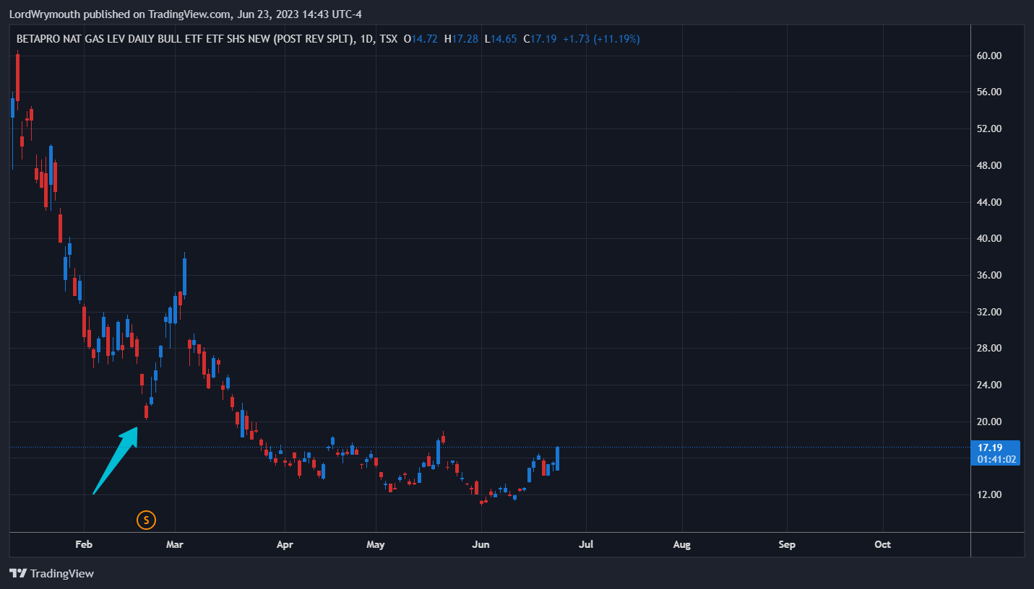This screenshot has height=589, width=1034.
Task: Click the Oct label on time axis
Action: 882,544
